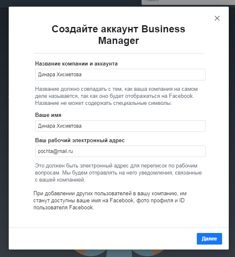Click the dimmed background left of the dialog
Image resolution: width=235 pixels, height=257 pixels.
tap(4, 131)
